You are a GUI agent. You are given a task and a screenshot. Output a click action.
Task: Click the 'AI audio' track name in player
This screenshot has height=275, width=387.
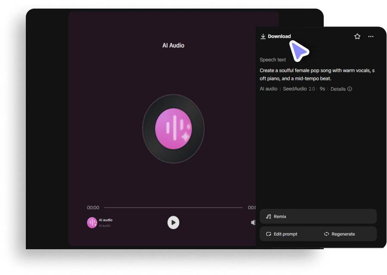(105, 220)
